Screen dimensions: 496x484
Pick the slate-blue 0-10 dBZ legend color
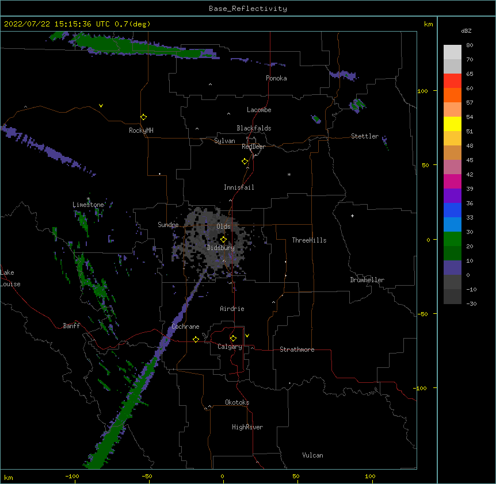click(x=452, y=268)
